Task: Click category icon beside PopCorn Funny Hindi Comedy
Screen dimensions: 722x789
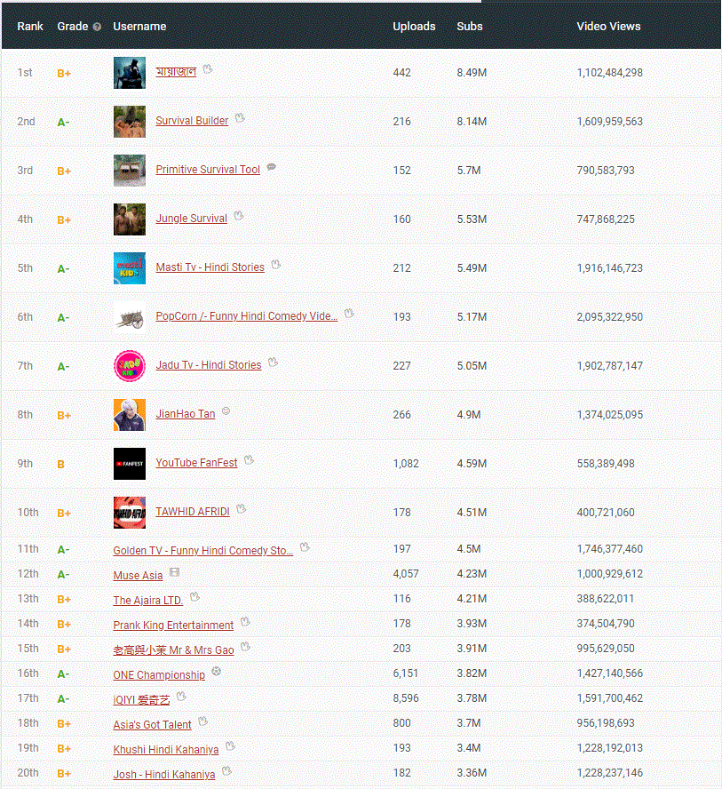Action: [x=349, y=314]
